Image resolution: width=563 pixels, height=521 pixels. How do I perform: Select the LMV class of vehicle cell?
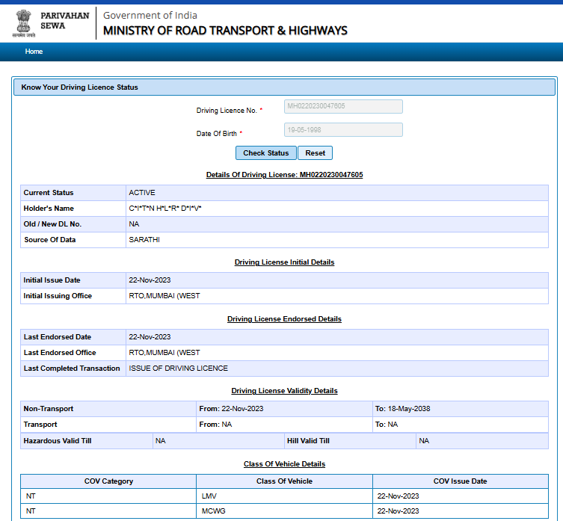click(x=209, y=496)
